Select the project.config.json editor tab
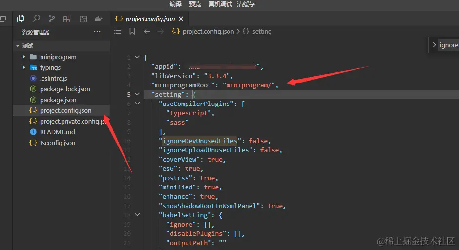The image size is (459, 250). (150, 19)
